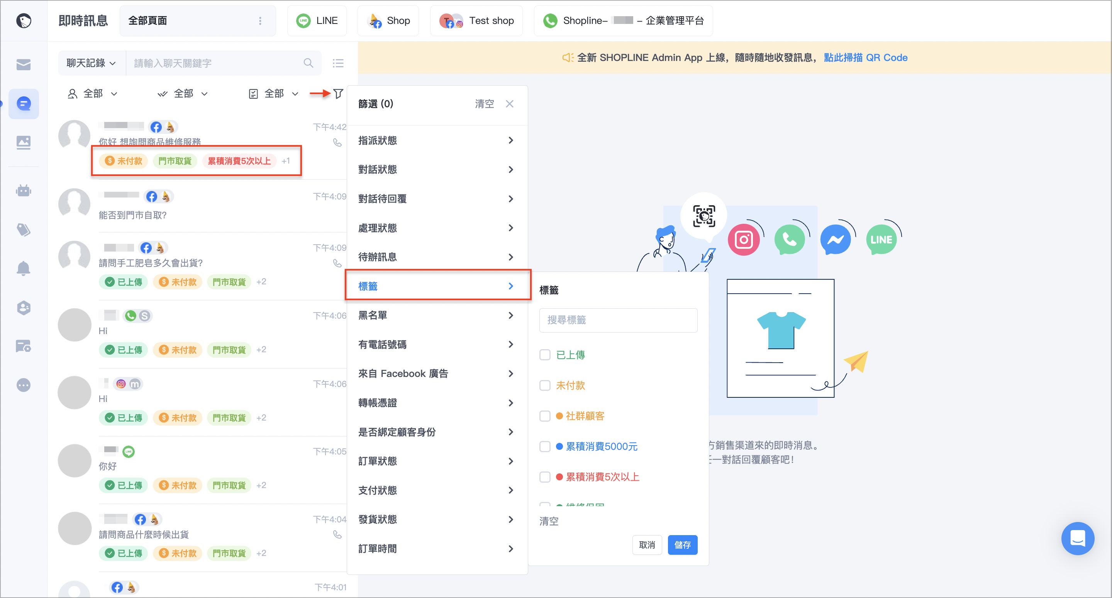Check the 已上傳 tag checkbox
1112x598 pixels.
click(545, 355)
